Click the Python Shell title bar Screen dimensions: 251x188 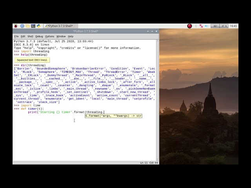pos(86,31)
